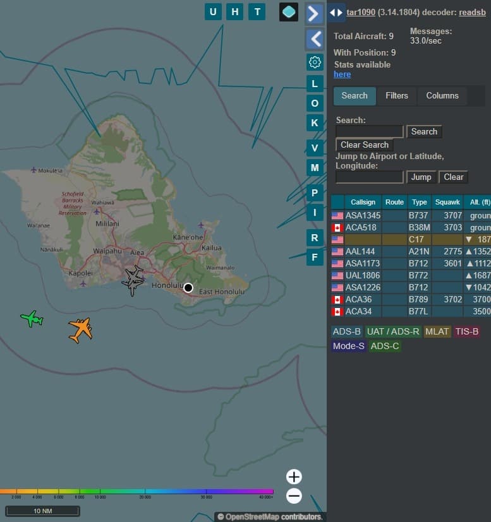The width and height of the screenshot is (491, 522).
Task: Open settings gear icon on map
Action: coord(315,62)
